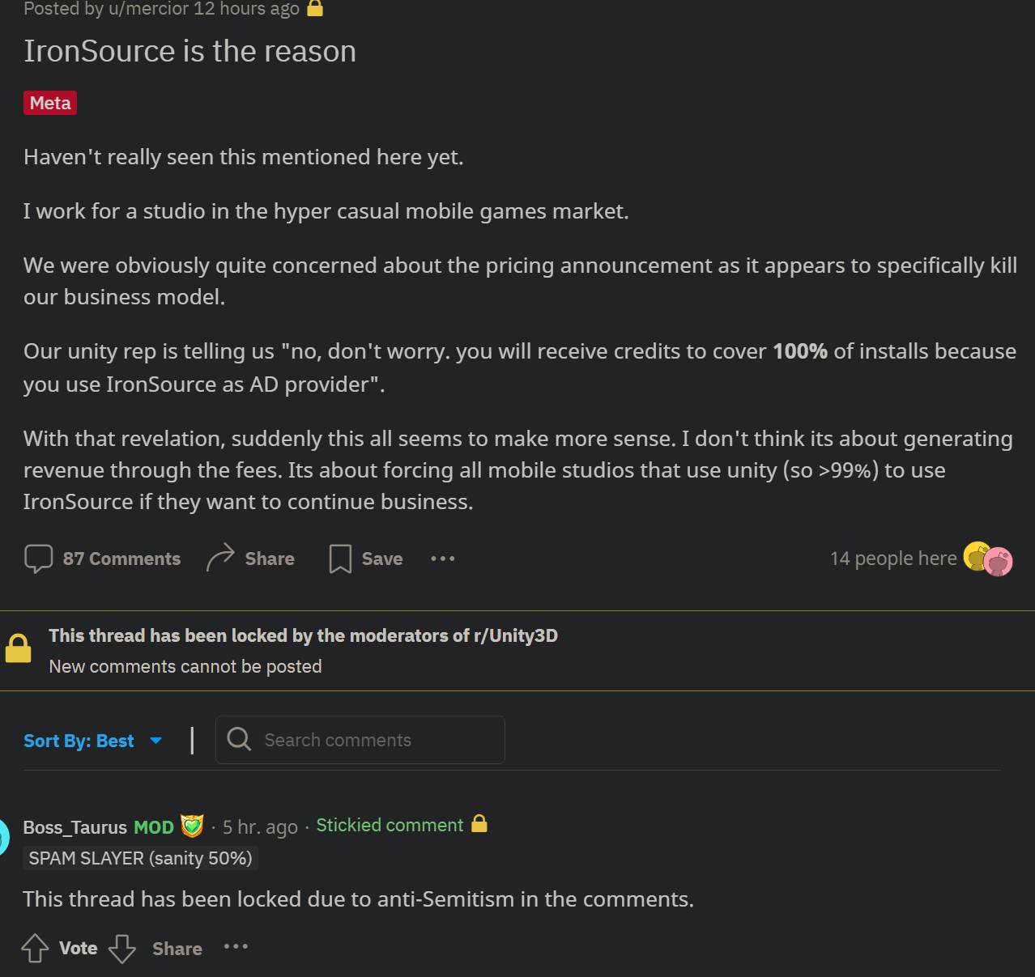Upvote Boss_Taurus's stickied comment
This screenshot has height=977, width=1035.
tap(35, 948)
